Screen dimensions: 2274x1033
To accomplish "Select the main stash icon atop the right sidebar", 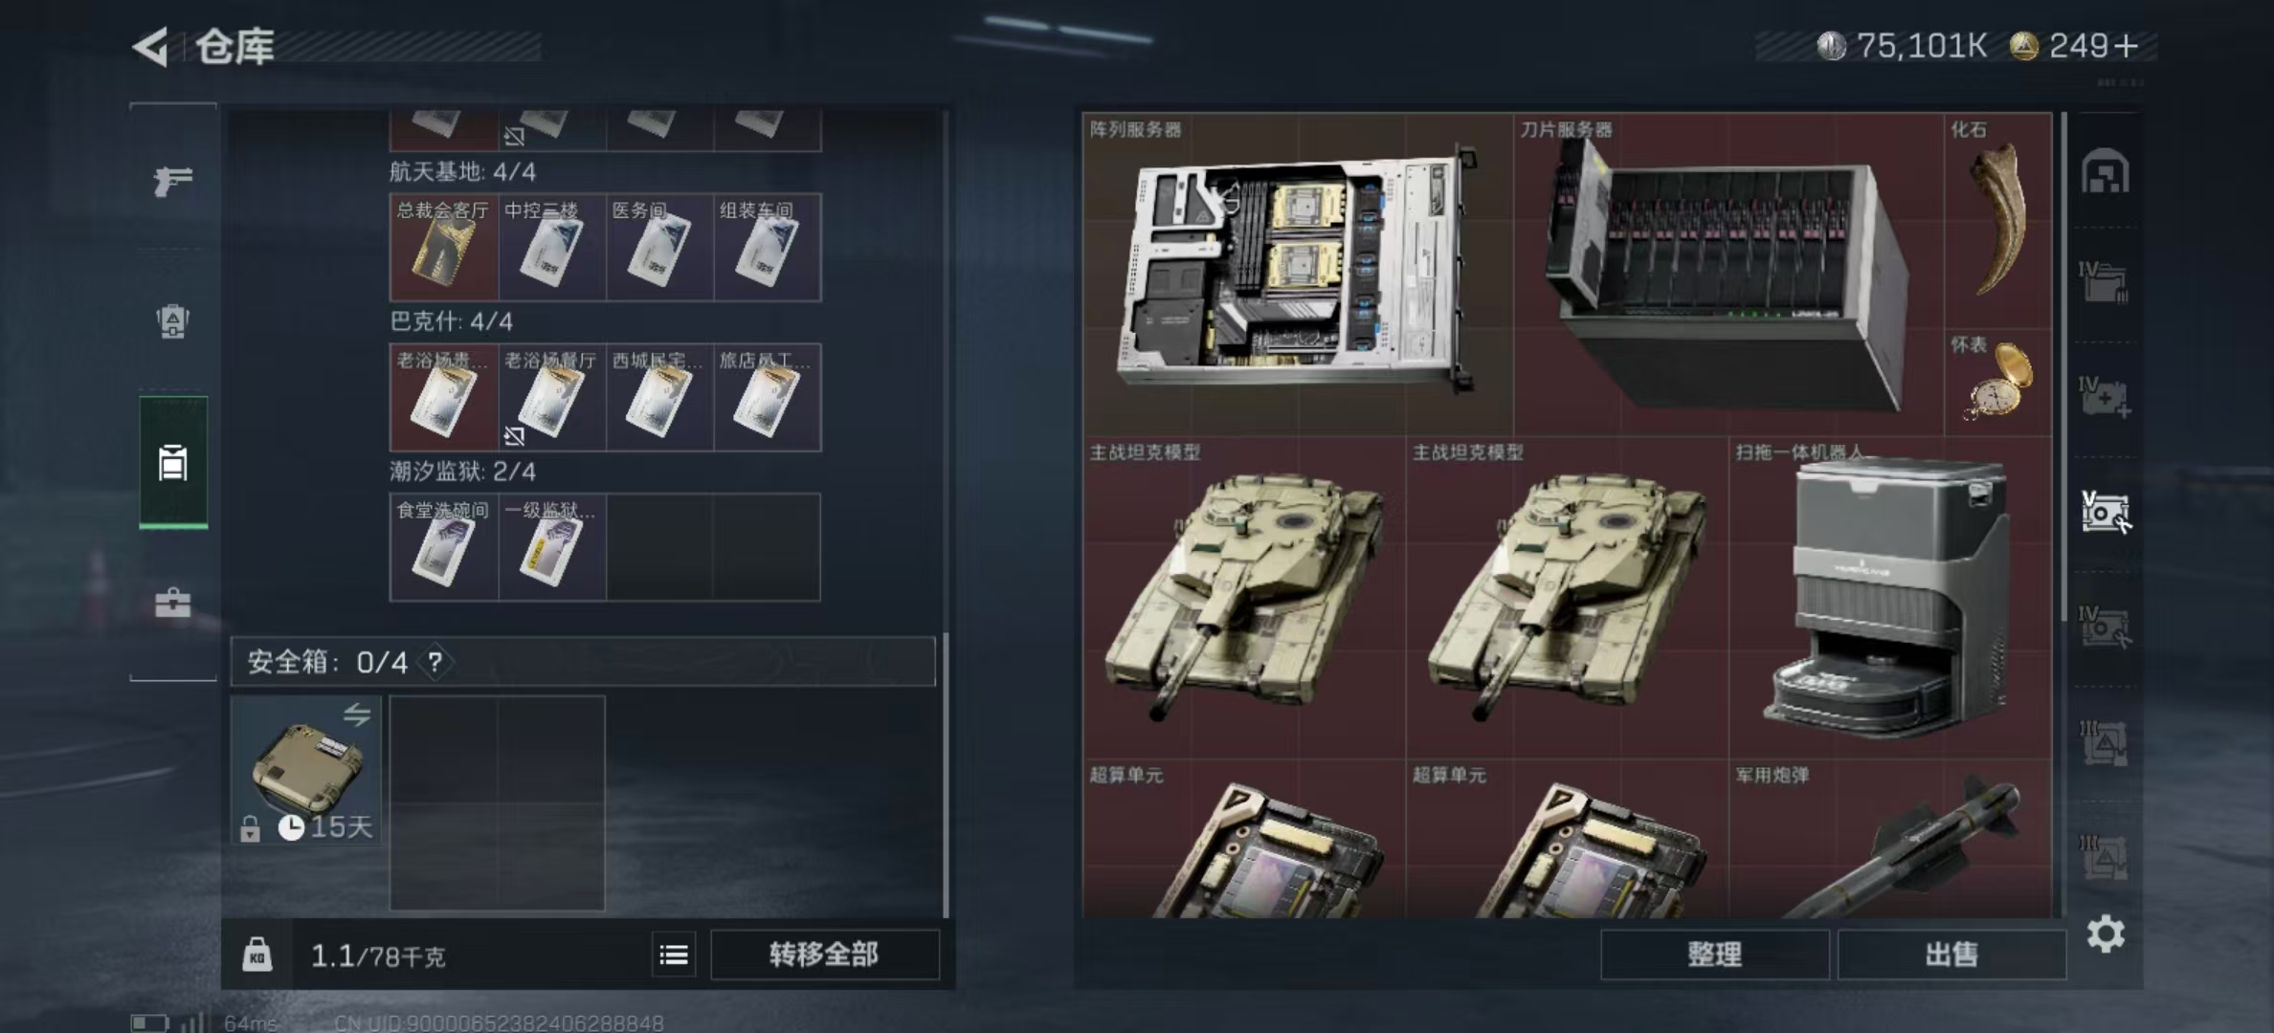I will (2105, 172).
